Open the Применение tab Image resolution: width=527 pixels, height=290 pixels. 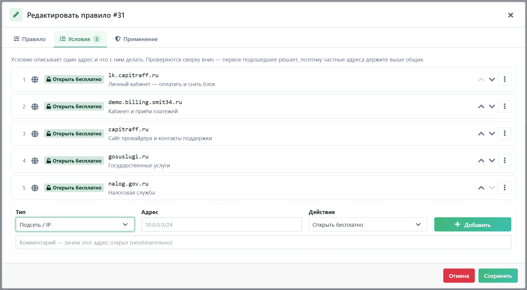coord(136,39)
